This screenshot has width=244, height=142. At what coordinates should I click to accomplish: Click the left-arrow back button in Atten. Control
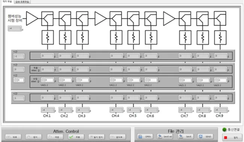click(x=13, y=137)
